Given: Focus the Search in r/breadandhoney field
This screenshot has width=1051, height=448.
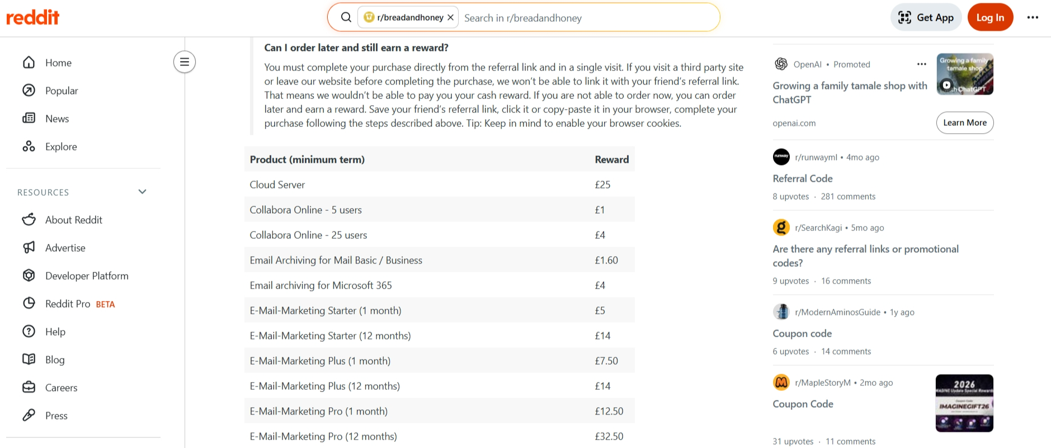Looking at the screenshot, I should (587, 18).
